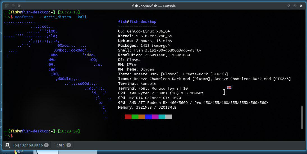Click the 'Resolution: 2560x1440, 1920x1080' line
Screen dimensions: 307x154
pyautogui.click(x=154, y=55)
